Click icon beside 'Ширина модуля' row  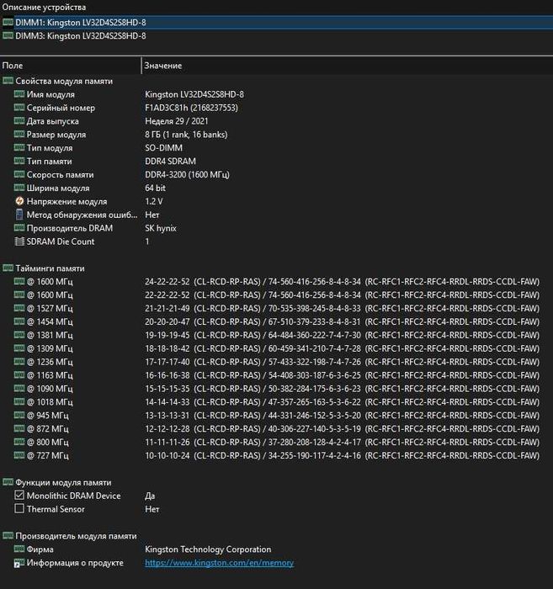[x=19, y=188]
